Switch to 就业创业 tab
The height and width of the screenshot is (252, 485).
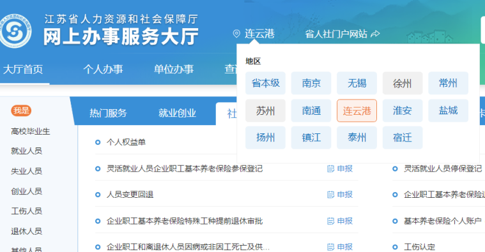(x=177, y=113)
